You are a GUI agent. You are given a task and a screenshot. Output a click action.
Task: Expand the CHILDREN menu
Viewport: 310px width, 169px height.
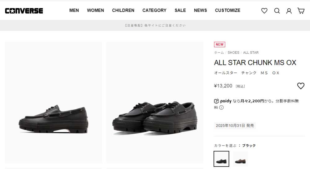click(x=123, y=10)
